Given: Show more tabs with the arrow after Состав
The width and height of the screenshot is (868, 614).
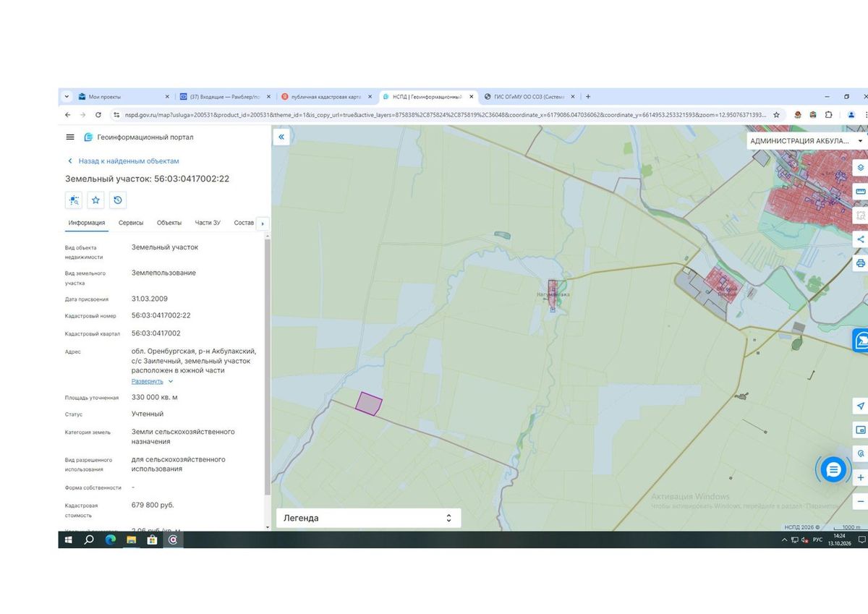Looking at the screenshot, I should click(262, 223).
